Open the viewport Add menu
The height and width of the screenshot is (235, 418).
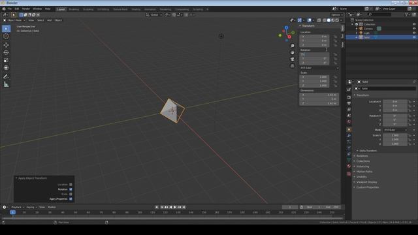[x=50, y=20]
